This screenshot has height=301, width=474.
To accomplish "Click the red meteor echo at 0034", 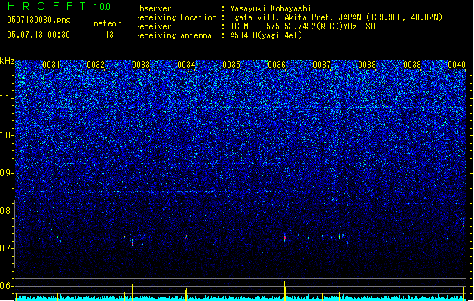I will 186,237.
